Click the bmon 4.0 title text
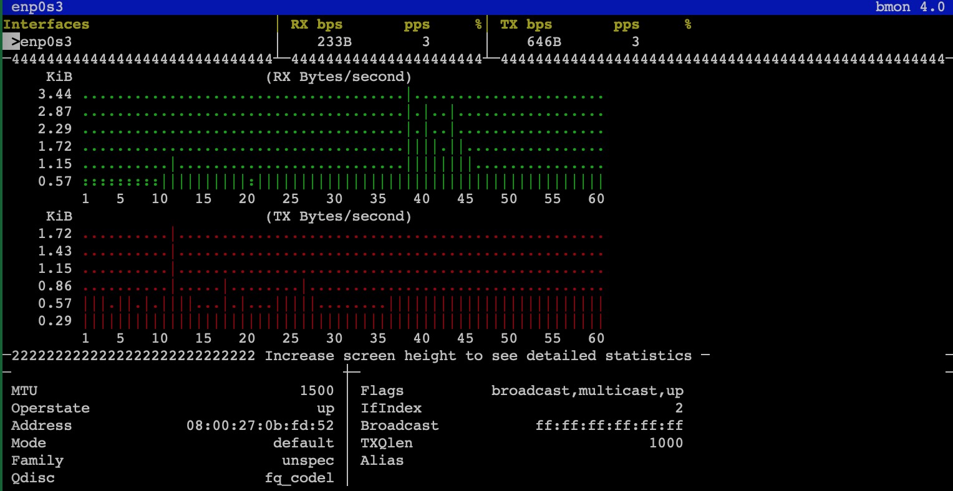The image size is (953, 491). tap(910, 7)
